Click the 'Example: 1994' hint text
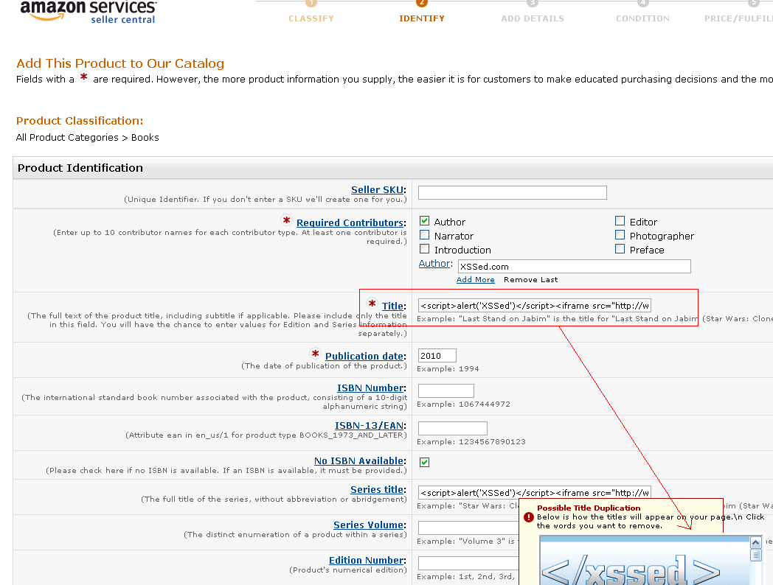This screenshot has height=585, width=773. click(448, 369)
